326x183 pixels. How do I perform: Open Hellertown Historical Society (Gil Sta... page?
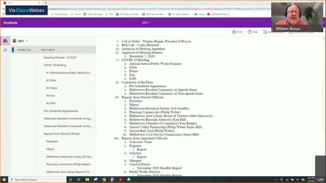[x=69, y=157]
